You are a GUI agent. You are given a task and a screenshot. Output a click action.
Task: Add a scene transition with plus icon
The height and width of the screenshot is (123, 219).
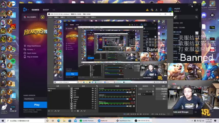point(147,92)
